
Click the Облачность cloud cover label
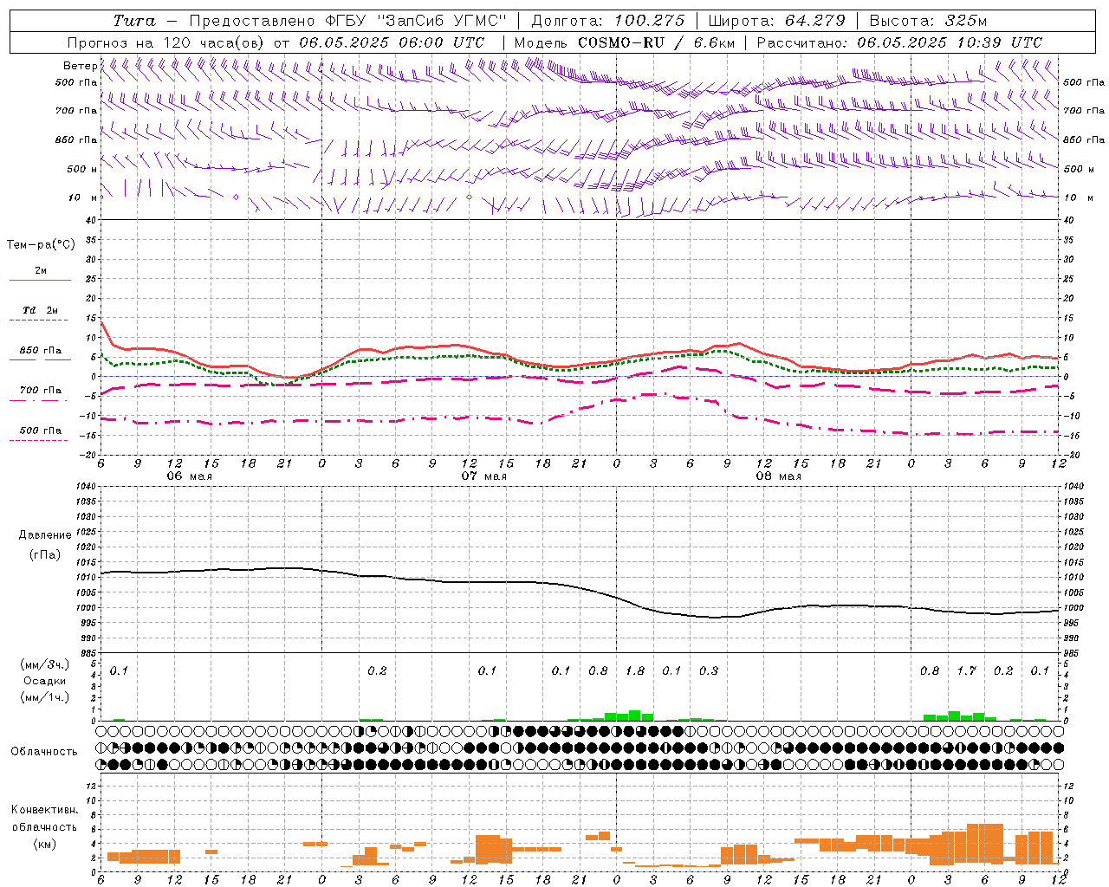pyautogui.click(x=44, y=751)
